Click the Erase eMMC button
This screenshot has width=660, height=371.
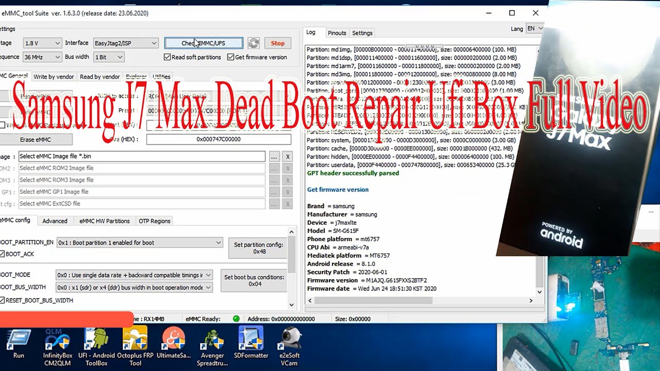pyautogui.click(x=35, y=139)
